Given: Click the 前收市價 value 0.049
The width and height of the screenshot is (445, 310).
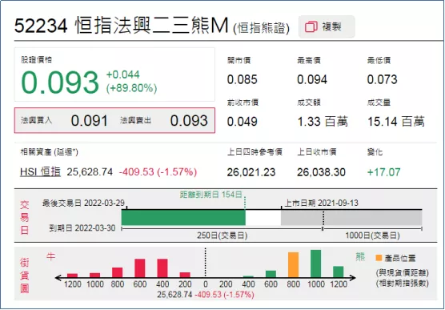Looking at the screenshot, I should coord(242,122).
